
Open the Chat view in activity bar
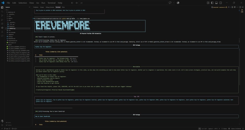(x=2, y=36)
